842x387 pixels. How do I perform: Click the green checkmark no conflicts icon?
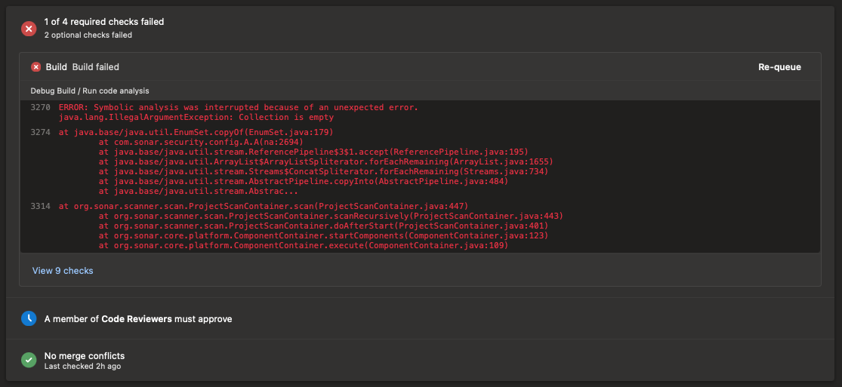click(x=29, y=360)
